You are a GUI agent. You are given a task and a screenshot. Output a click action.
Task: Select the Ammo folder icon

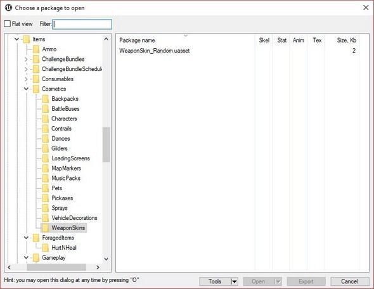pos(35,49)
